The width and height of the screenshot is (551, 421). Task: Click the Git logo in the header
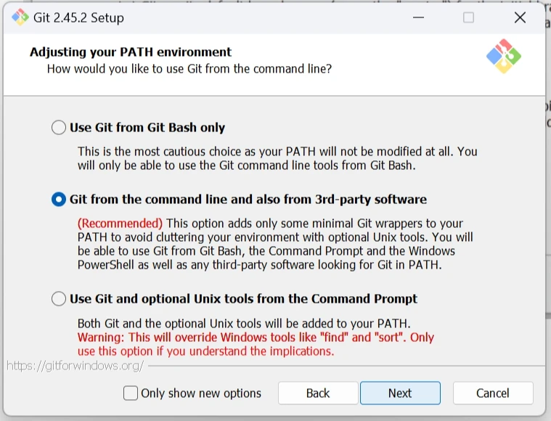pyautogui.click(x=504, y=57)
